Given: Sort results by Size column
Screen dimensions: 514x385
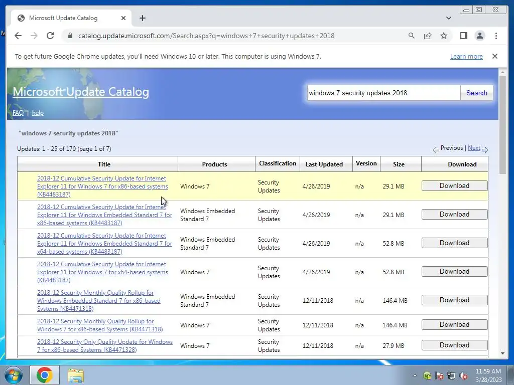Looking at the screenshot, I should point(399,164).
